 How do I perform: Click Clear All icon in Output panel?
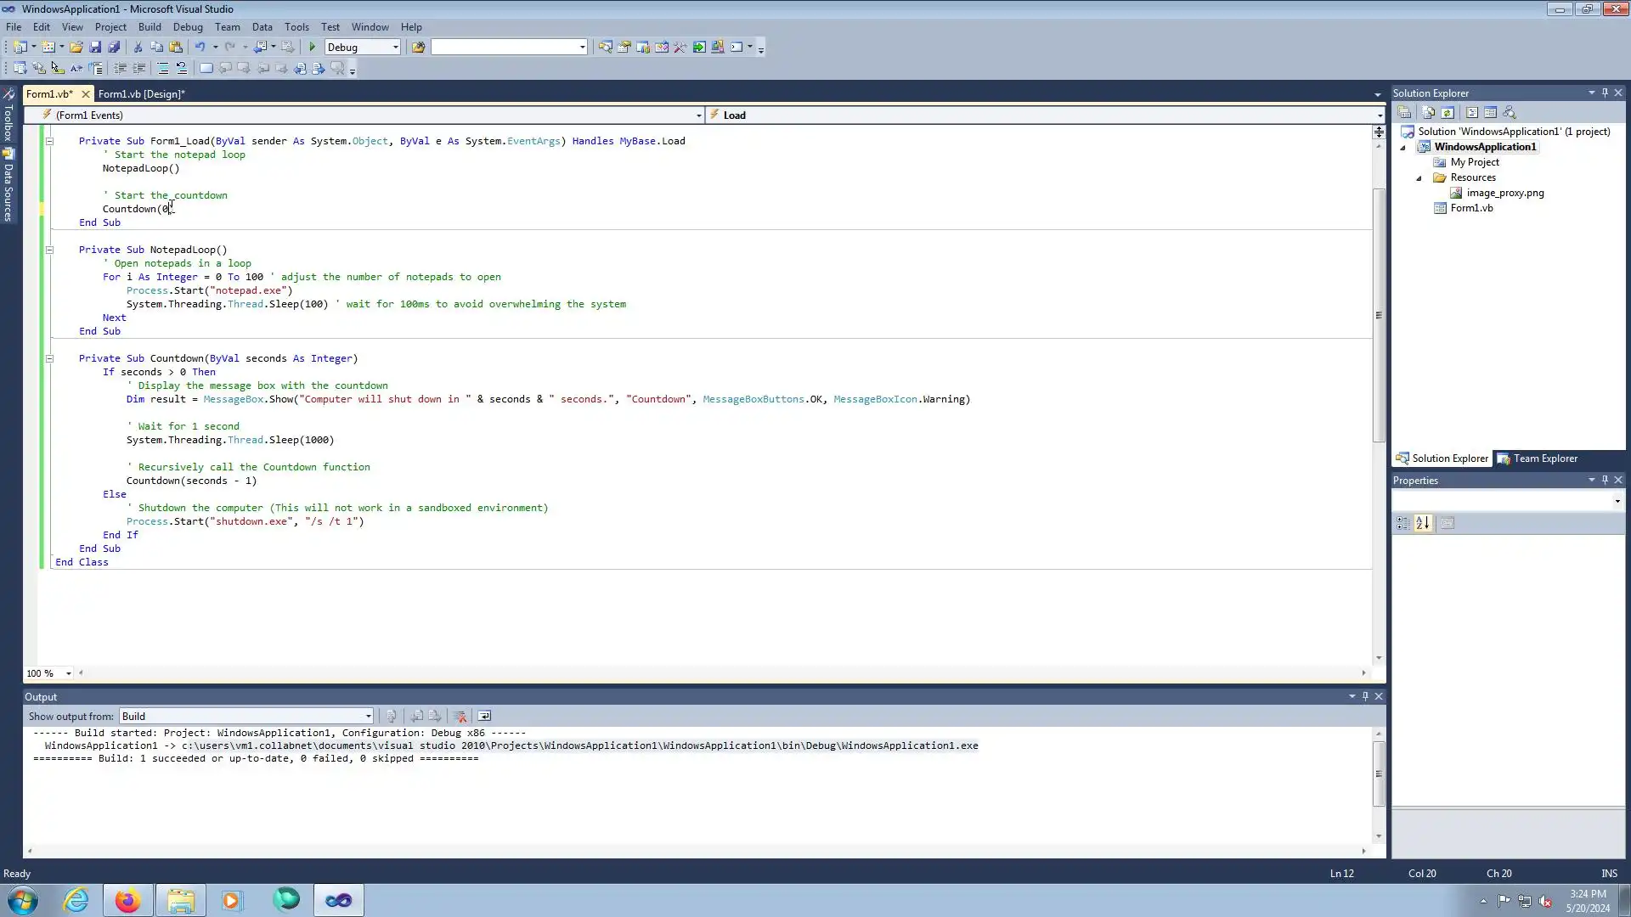460,717
